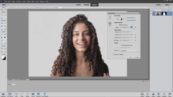Image resolution: width=173 pixels, height=97 pixels.
Task: Open the brush Size dropdown in tool options
Action: [x=15, y=84]
